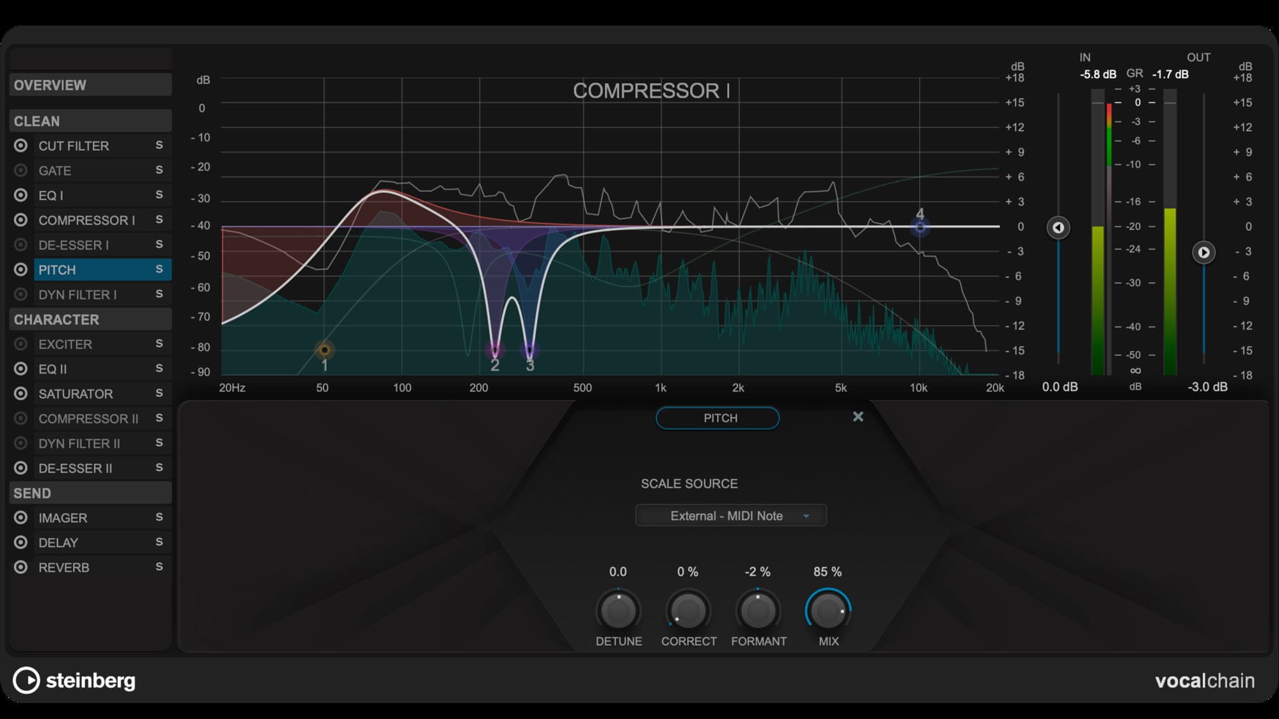Select the SEND section label
The height and width of the screenshot is (719, 1279).
pyautogui.click(x=31, y=493)
